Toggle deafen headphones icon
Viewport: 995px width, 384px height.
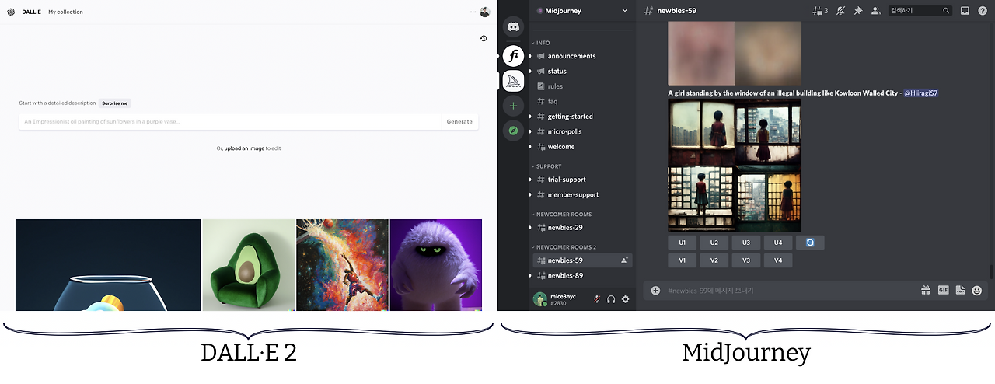(x=611, y=299)
